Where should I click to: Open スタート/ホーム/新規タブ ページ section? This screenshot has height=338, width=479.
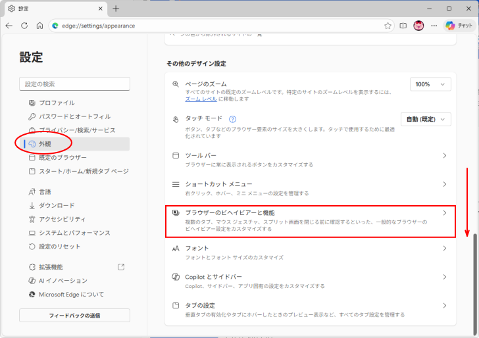coord(75,171)
